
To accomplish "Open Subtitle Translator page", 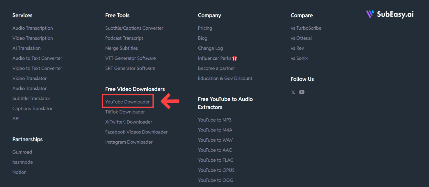I will pyautogui.click(x=31, y=99).
